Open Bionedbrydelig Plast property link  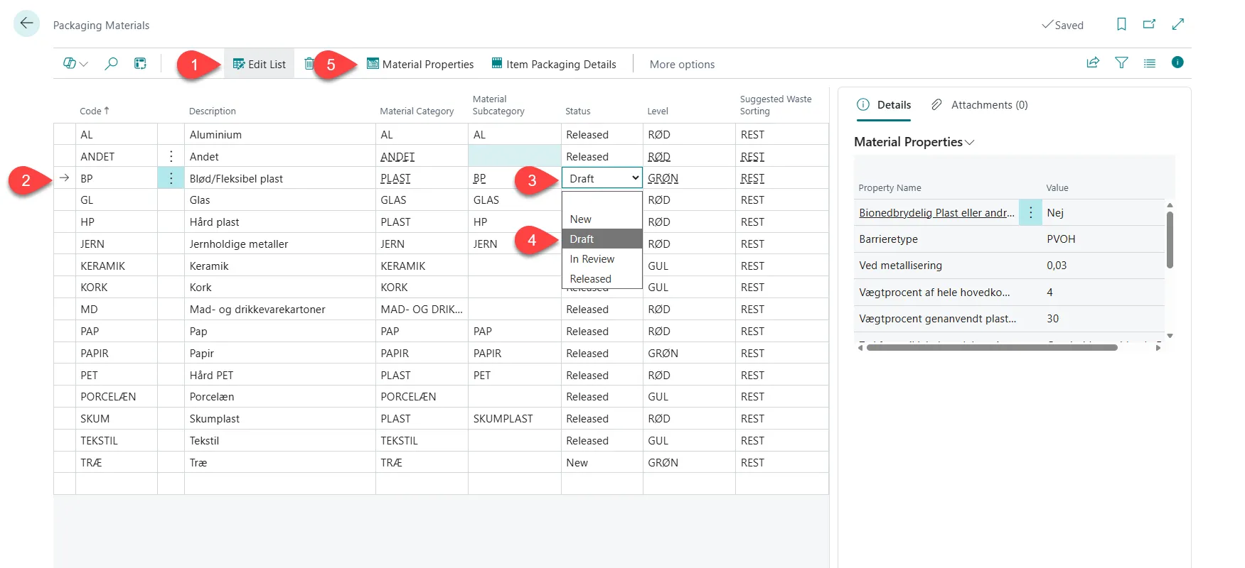point(936,213)
